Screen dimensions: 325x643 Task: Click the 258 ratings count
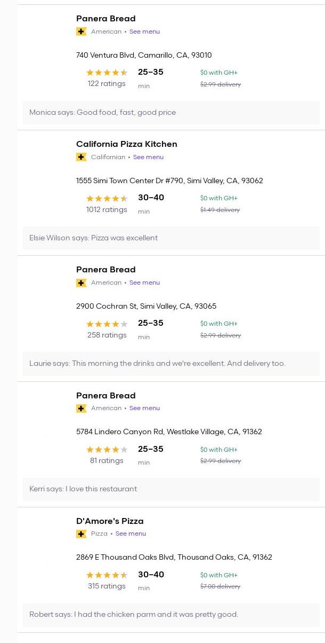pos(107,335)
